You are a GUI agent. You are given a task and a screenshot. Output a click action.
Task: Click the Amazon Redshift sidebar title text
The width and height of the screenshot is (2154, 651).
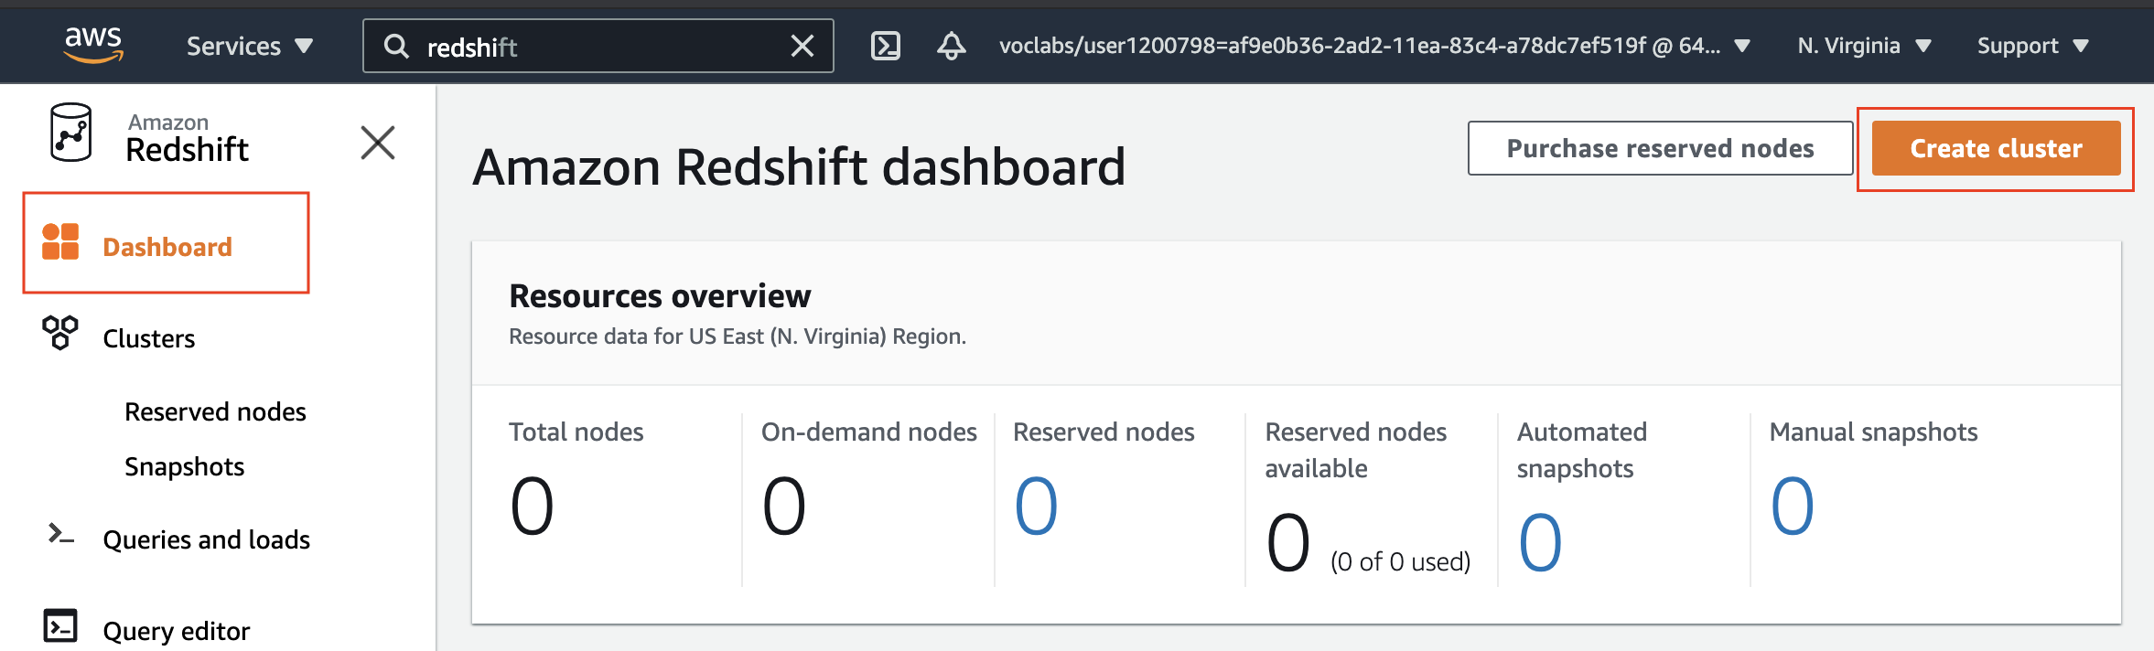(x=187, y=138)
